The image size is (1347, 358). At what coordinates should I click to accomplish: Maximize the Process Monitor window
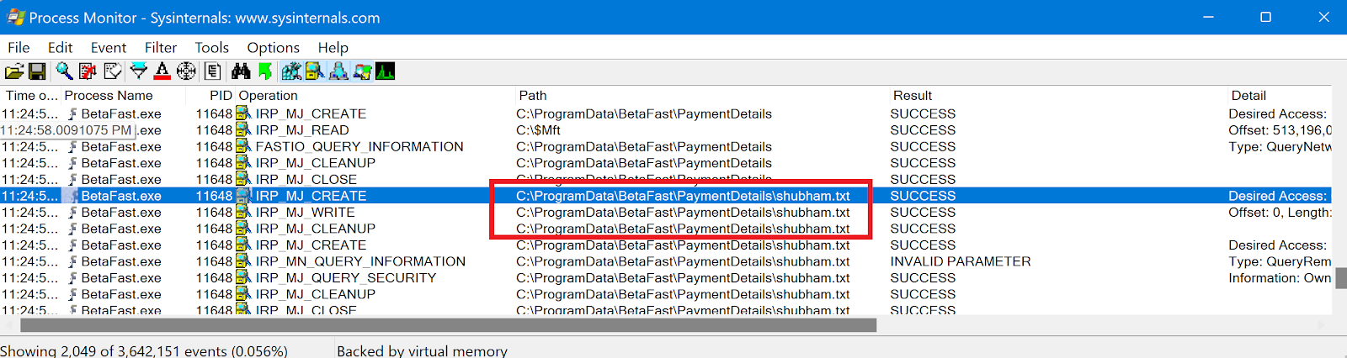click(1265, 17)
